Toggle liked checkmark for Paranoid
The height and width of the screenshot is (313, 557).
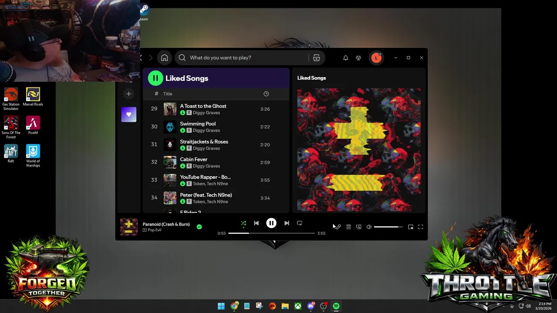[199, 226]
